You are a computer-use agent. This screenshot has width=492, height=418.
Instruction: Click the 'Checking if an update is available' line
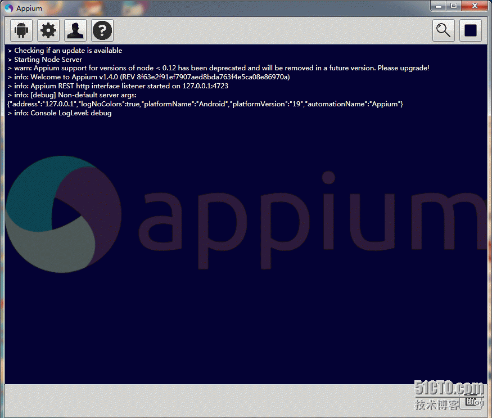point(65,51)
